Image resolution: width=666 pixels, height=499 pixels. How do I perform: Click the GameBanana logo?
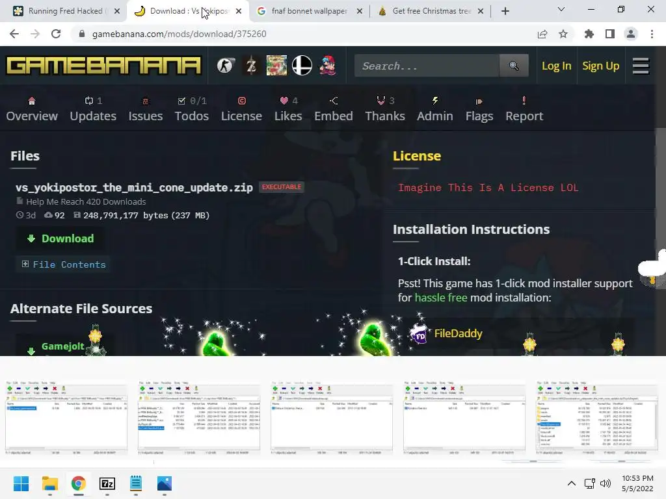(103, 66)
